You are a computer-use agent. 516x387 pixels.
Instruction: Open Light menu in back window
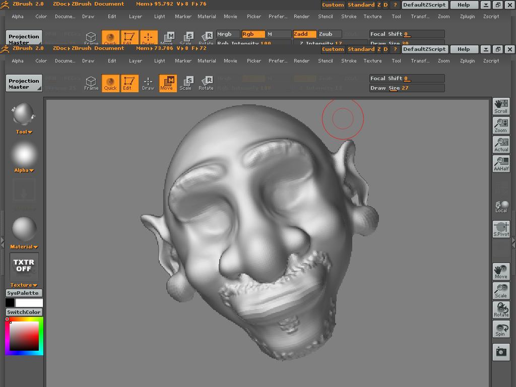[159, 17]
